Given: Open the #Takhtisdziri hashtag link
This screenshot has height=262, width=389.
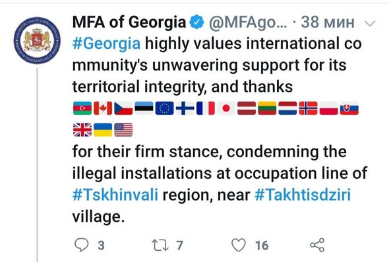Looking at the screenshot, I should pyautogui.click(x=303, y=195).
